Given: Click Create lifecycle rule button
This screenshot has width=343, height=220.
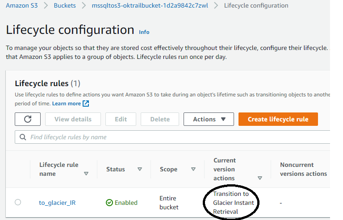Looking at the screenshot, I should [278, 119].
